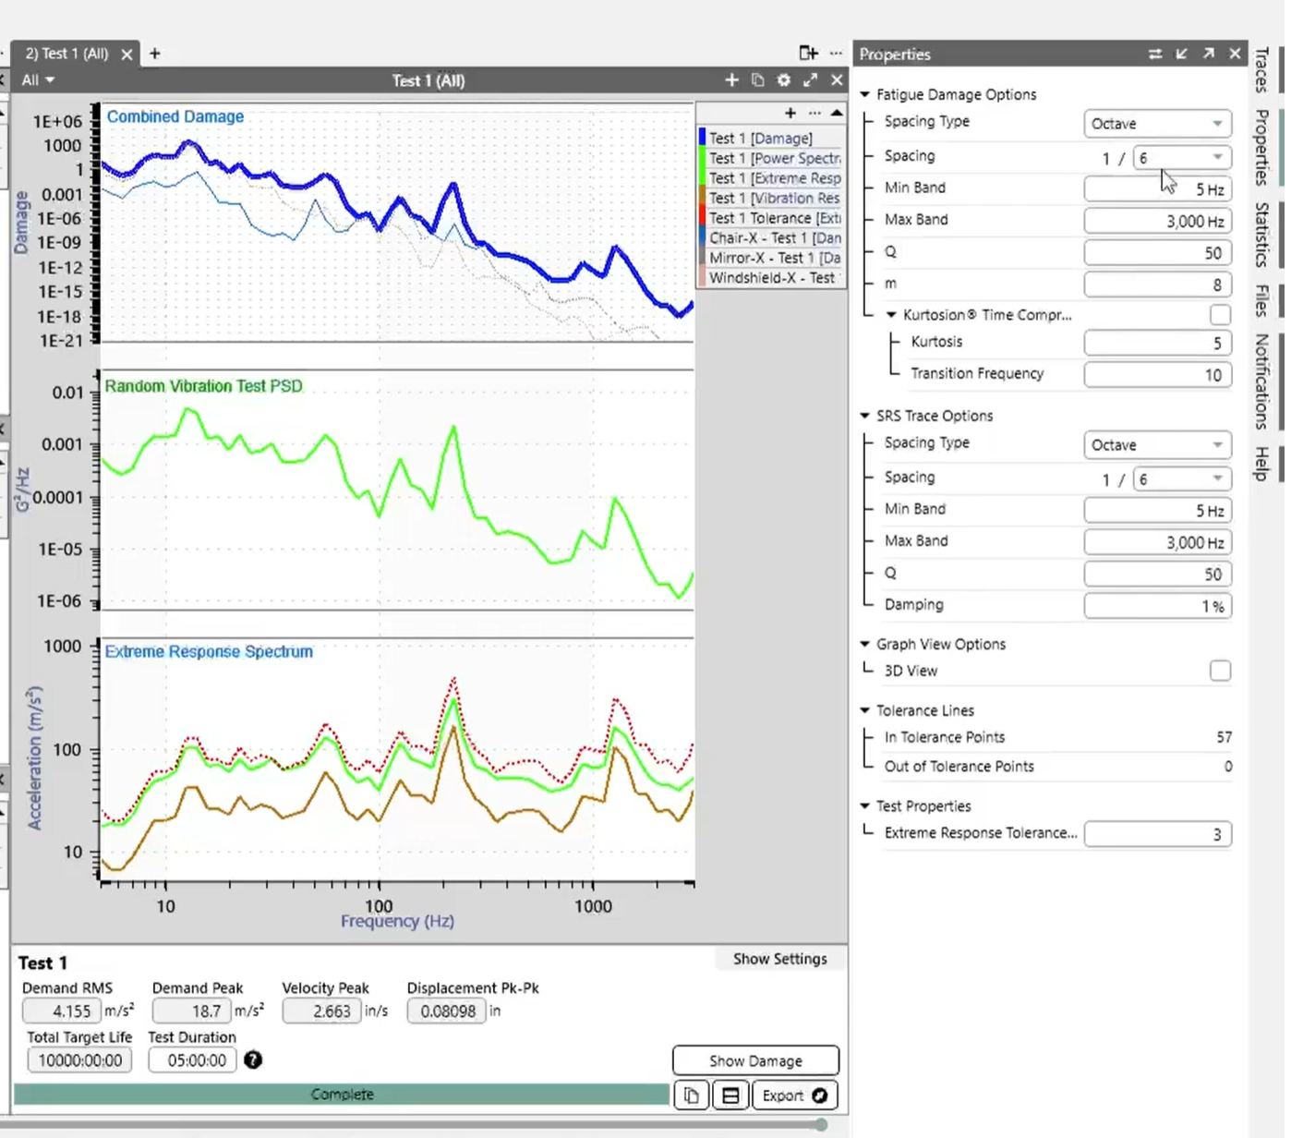Add a new graph pane with plus icon
This screenshot has height=1138, width=1291.
tap(731, 80)
